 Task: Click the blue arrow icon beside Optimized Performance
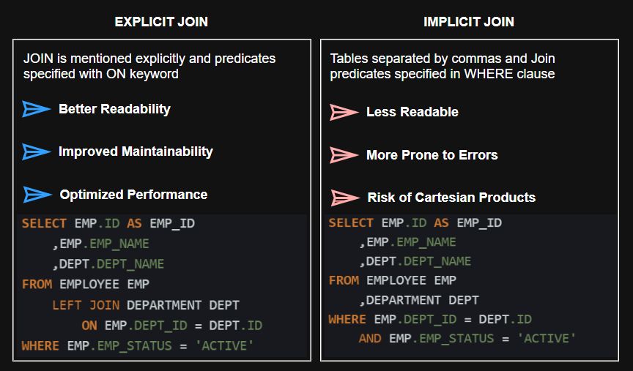[x=37, y=195]
